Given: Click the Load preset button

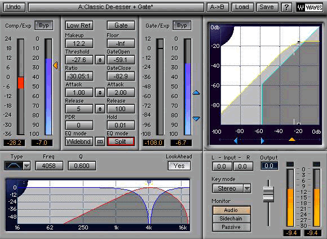Looking at the screenshot, I should pyautogui.click(x=242, y=7).
